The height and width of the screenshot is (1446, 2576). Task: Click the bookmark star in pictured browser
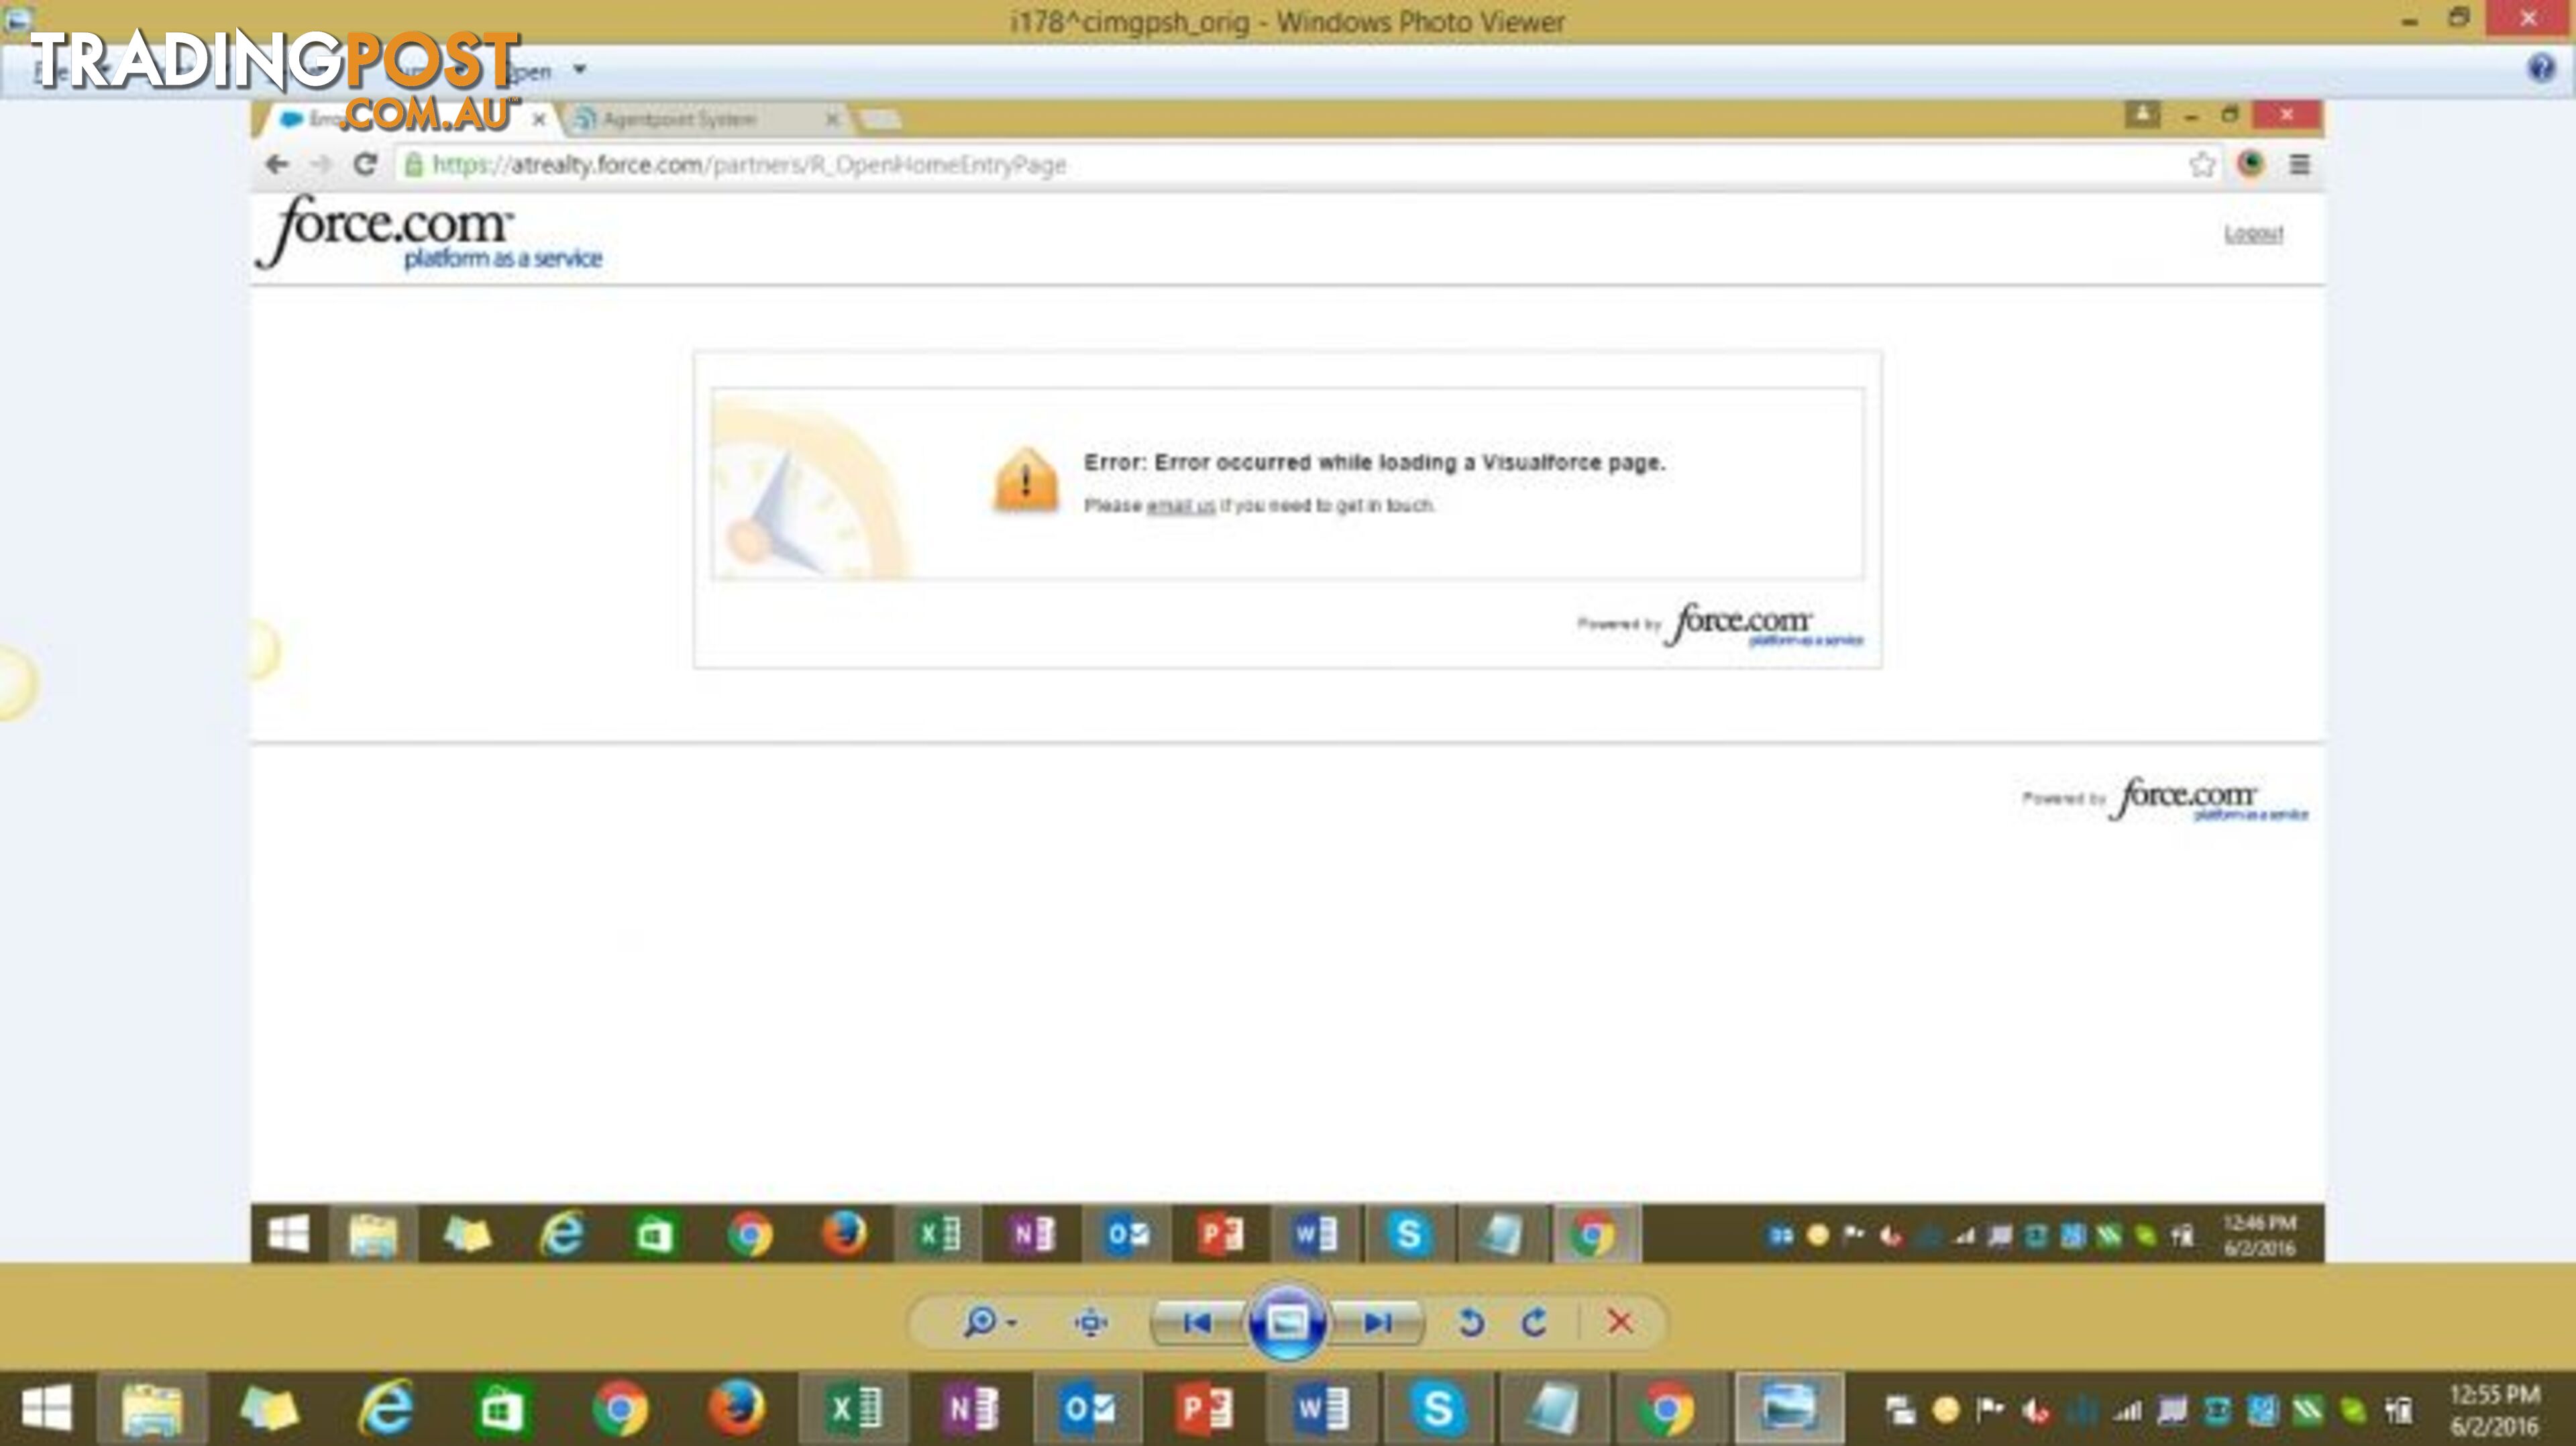point(2201,164)
